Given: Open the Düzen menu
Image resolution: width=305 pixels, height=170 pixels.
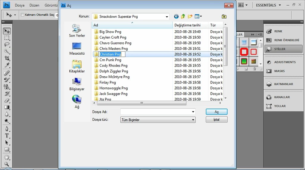Looking at the screenshot, I should (x=34, y=5).
